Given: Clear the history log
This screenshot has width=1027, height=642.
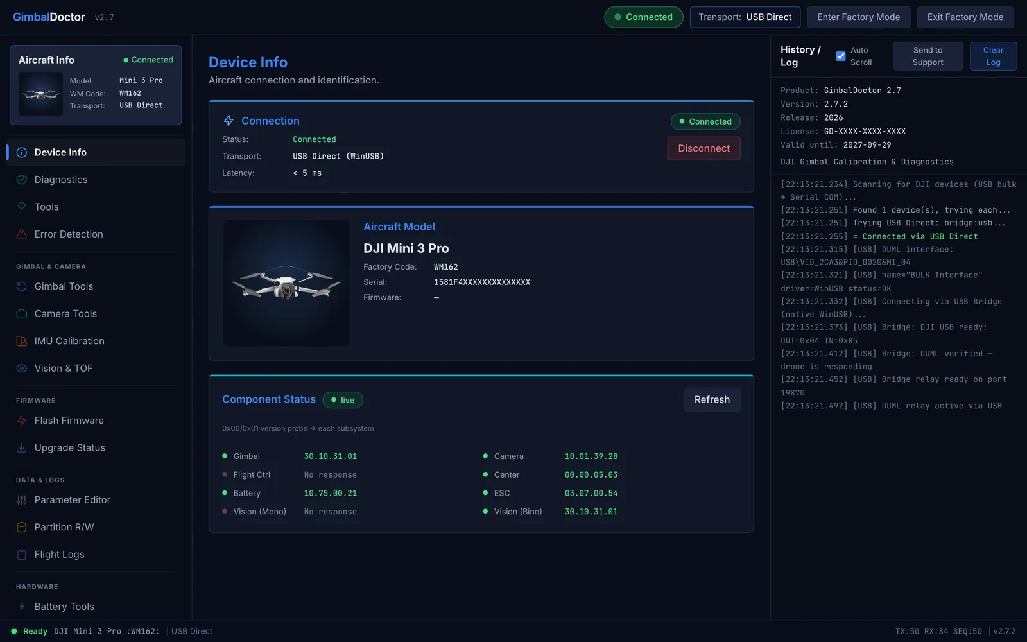Looking at the screenshot, I should click(x=993, y=56).
